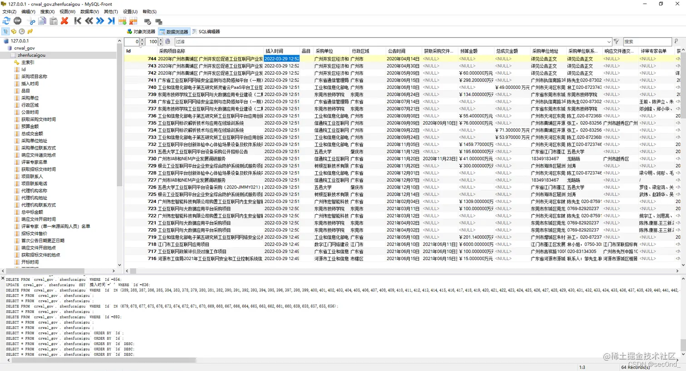Image resolution: width=686 pixels, height=371 pixels.
Task: Open the 过滤 filter dropdown arrow
Action: [x=608, y=42]
